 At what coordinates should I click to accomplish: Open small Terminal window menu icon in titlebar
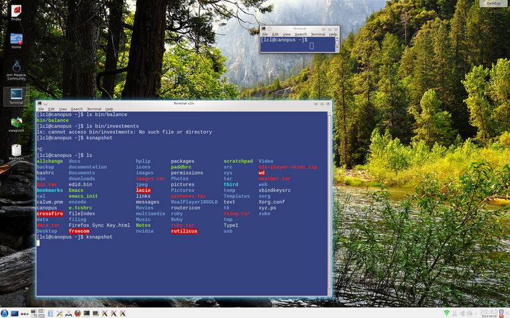point(264,28)
